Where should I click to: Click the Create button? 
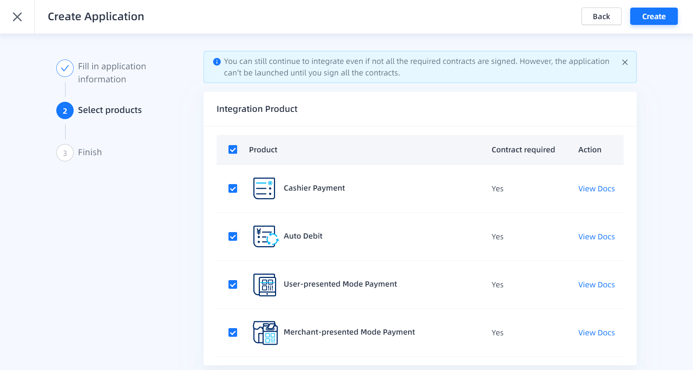click(654, 16)
